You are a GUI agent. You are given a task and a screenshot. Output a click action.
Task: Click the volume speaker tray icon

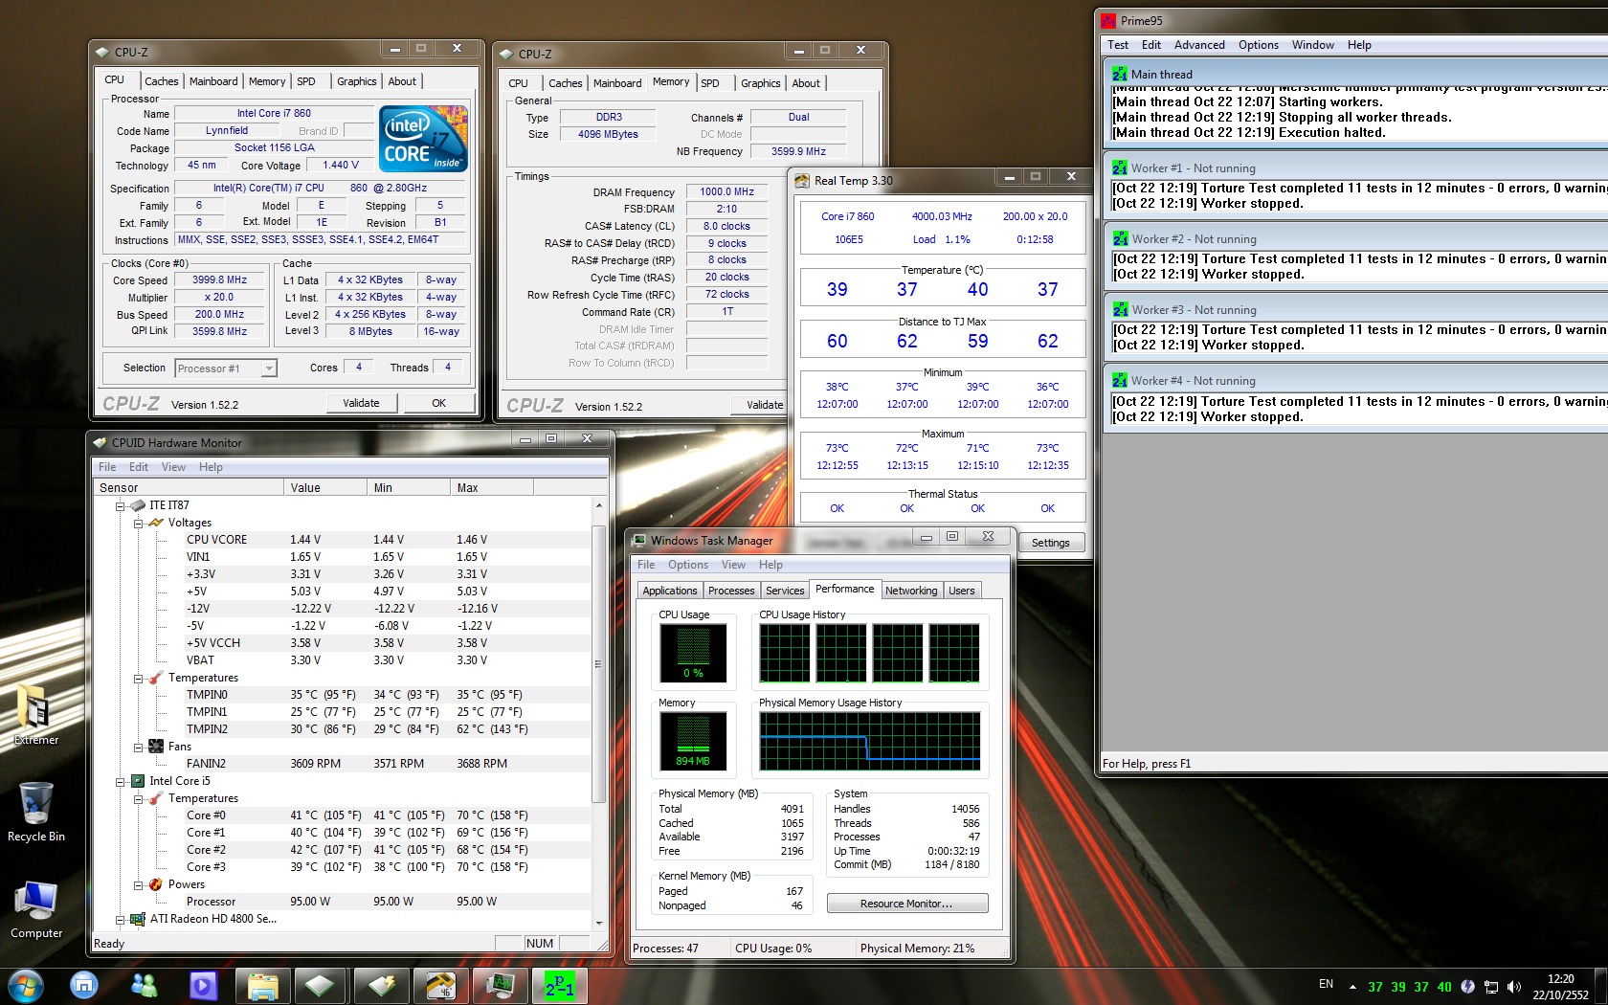click(1513, 987)
